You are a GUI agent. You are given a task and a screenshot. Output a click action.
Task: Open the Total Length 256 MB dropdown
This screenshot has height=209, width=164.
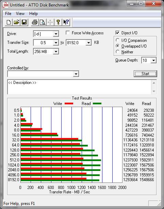tap(56, 51)
